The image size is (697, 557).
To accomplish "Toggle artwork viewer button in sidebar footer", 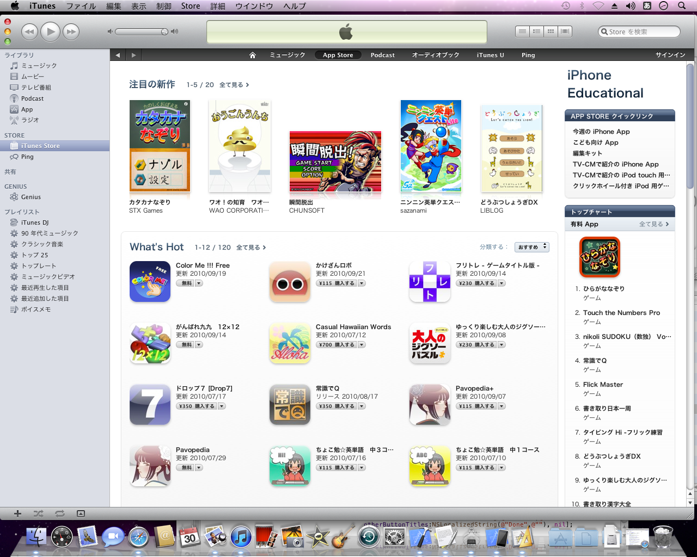I will pyautogui.click(x=81, y=513).
